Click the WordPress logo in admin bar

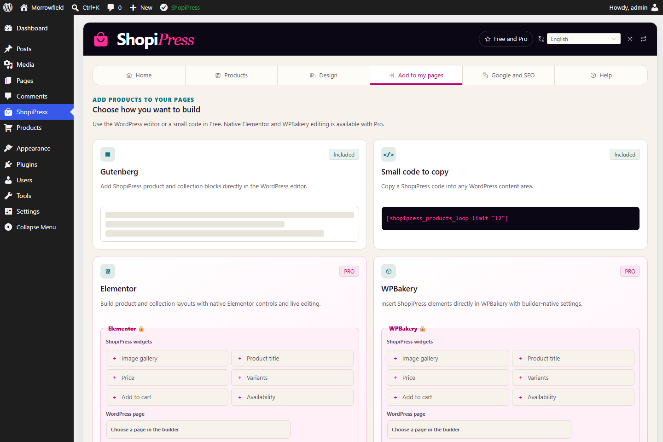[8, 7]
